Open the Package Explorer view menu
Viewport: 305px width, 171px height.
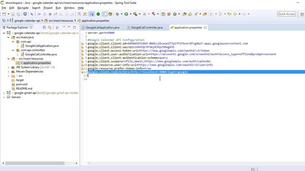(64, 27)
